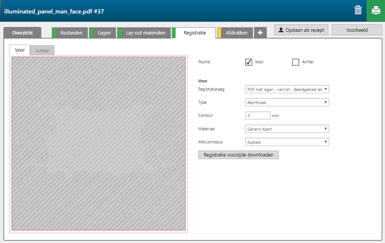Click Opslaan als recept button
This screenshot has height=243, width=385.
click(x=301, y=30)
